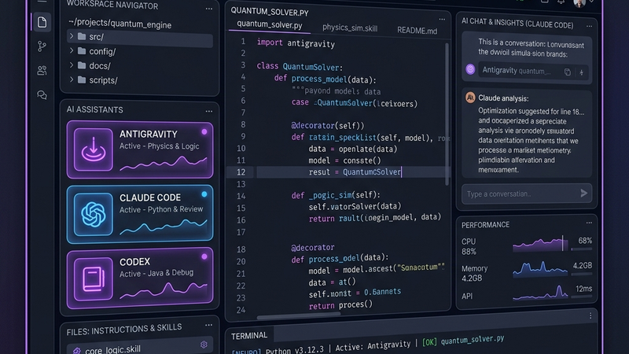
Task: Toggle Codex active status dot
Action: [x=204, y=256]
